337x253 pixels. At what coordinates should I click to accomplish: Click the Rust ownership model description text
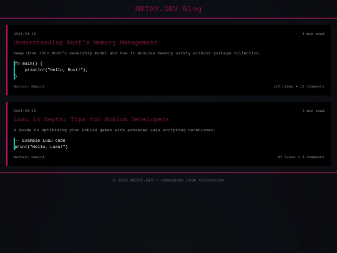tap(137, 53)
